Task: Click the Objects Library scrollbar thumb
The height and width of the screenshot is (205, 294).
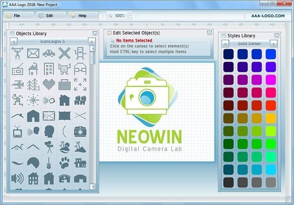Action: pos(93,58)
